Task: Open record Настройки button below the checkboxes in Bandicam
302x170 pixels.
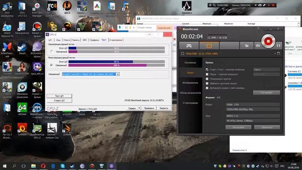Action: [266, 93]
